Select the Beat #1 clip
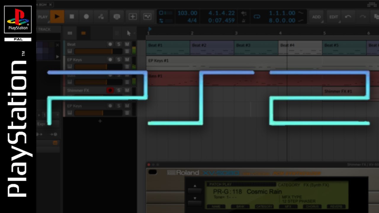 click(x=168, y=48)
